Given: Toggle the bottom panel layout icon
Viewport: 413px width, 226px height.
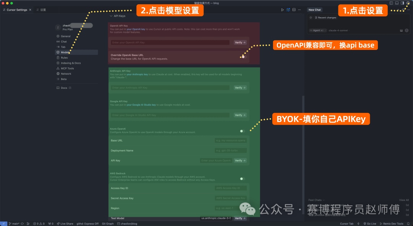Looking at the screenshot, I should [397, 3].
